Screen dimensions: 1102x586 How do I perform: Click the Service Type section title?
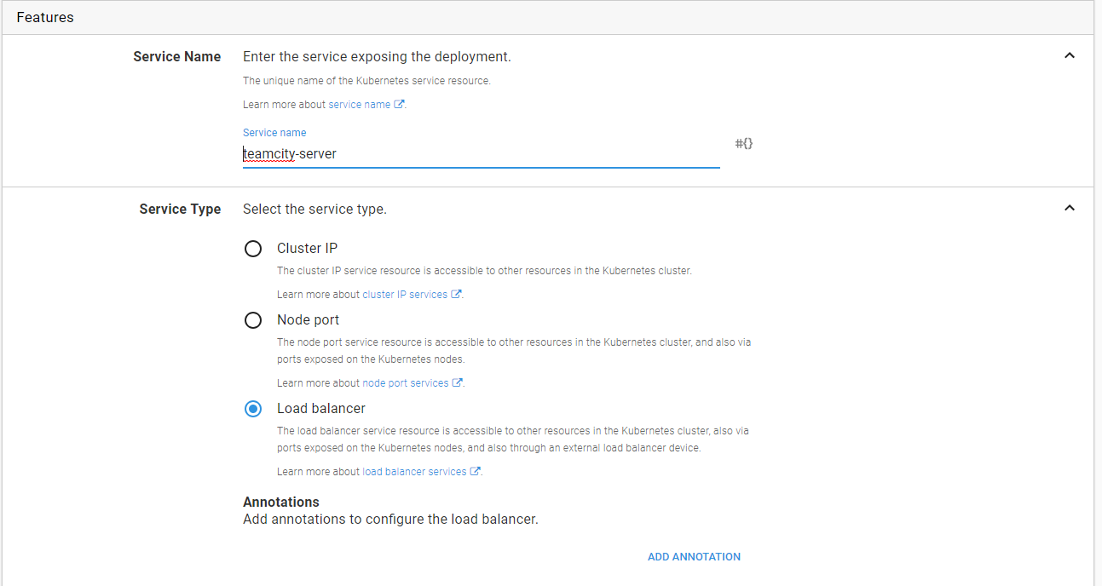click(180, 210)
